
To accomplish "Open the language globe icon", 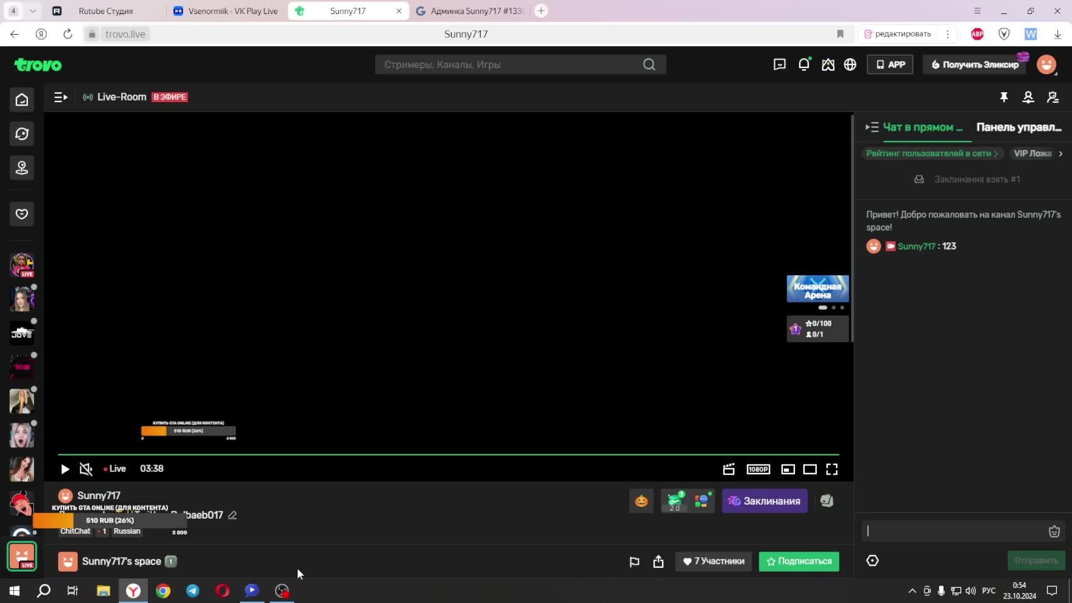I will (x=850, y=65).
